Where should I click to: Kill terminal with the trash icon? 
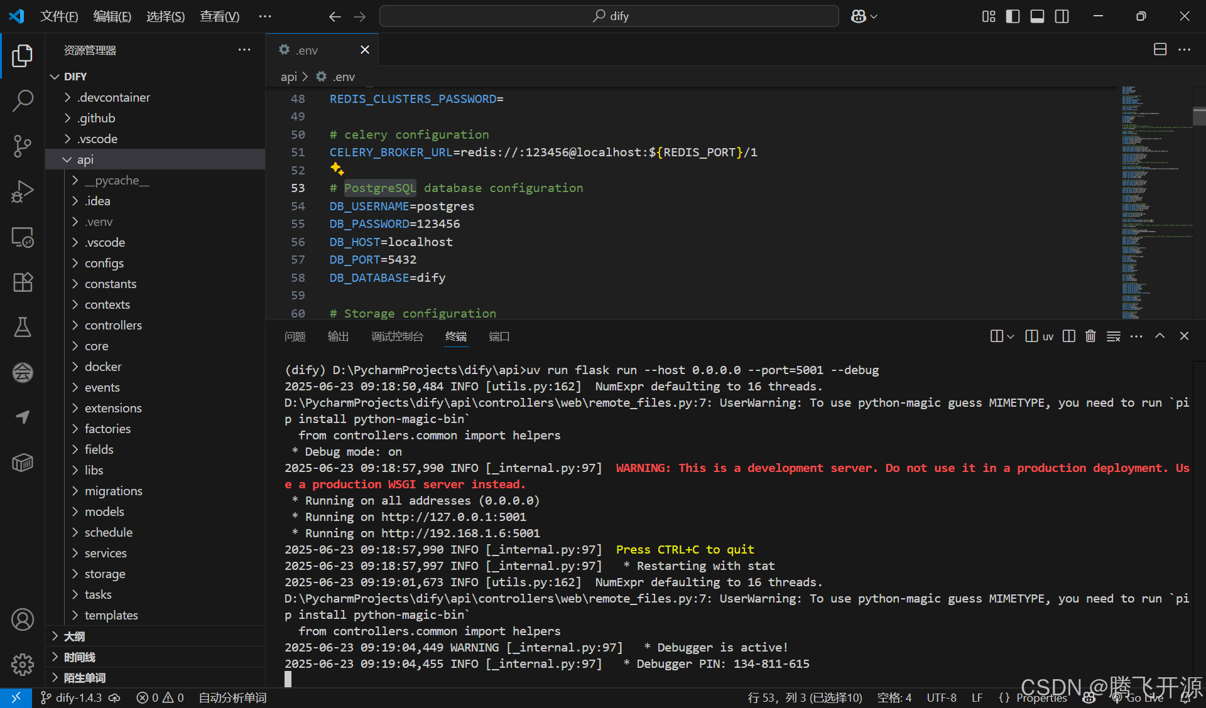click(x=1090, y=336)
